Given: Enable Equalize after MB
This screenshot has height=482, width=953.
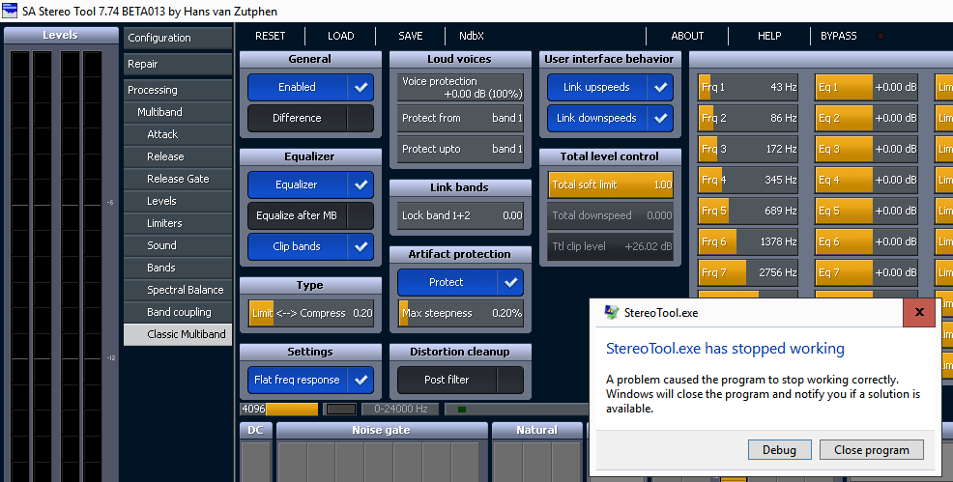Looking at the screenshot, I should 310,216.
